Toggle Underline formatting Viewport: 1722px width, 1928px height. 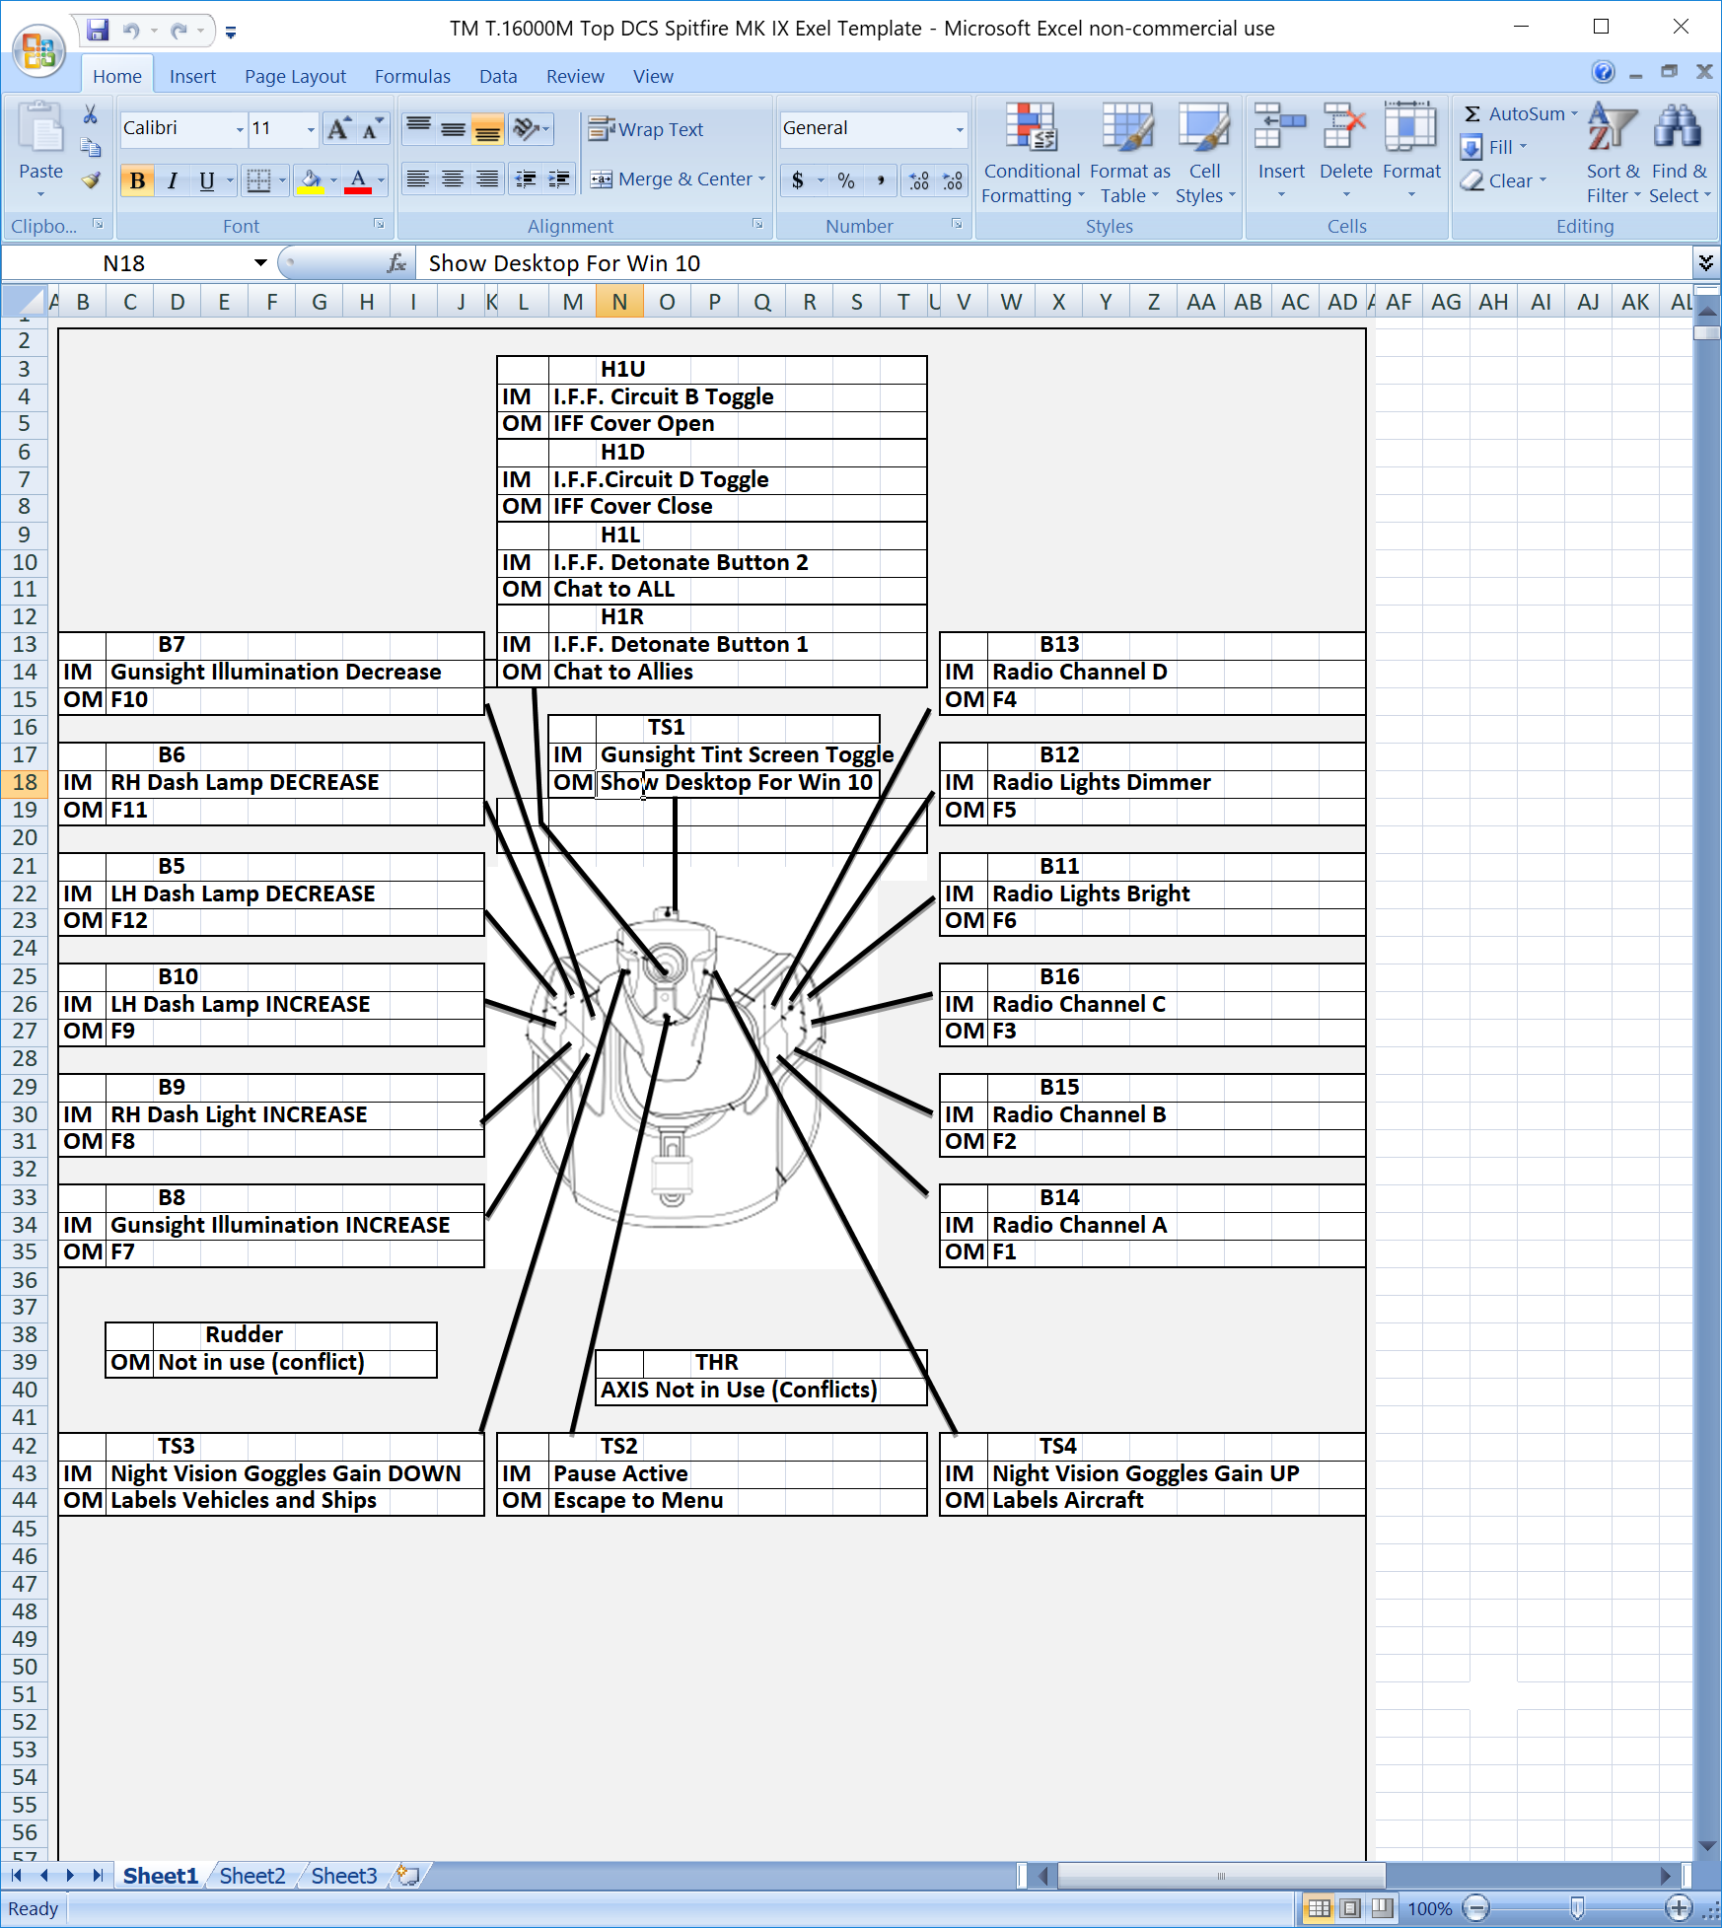(206, 179)
